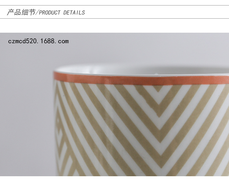Click the white space beneath the product photo

tap(114, 181)
